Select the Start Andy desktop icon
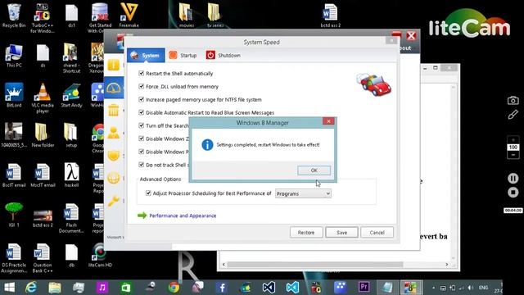Image resolution: width=524 pixels, height=295 pixels. [71, 95]
